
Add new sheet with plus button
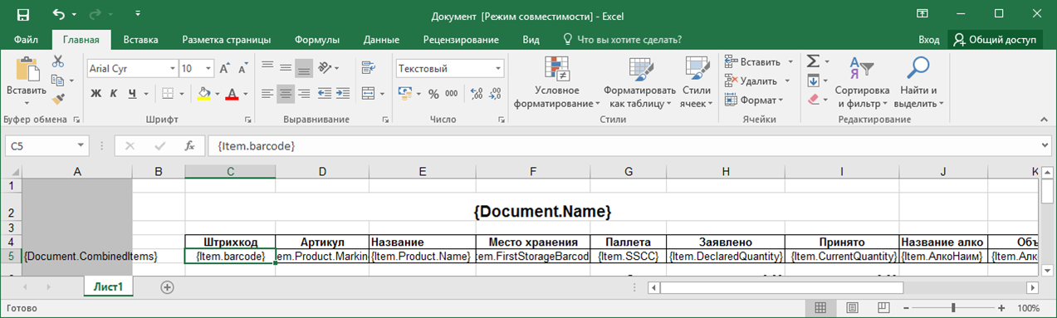pyautogui.click(x=167, y=286)
